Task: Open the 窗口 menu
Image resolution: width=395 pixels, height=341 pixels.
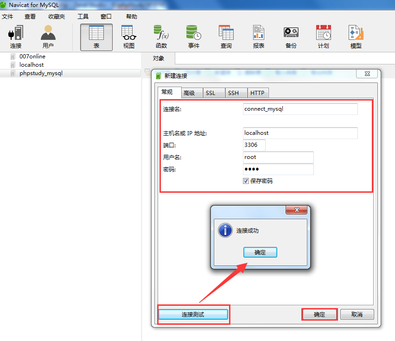Action: (x=106, y=17)
